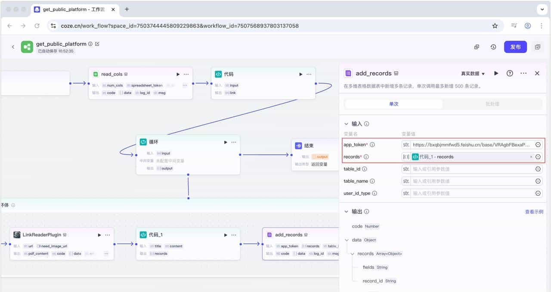551x292 pixels.
Task: Collapse the 输入 section
Action: (x=347, y=124)
